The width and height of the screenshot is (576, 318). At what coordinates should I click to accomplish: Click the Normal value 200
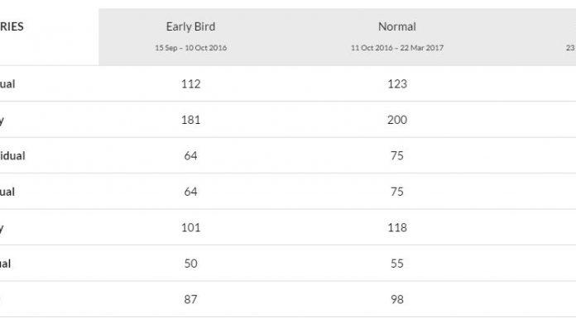[397, 120]
